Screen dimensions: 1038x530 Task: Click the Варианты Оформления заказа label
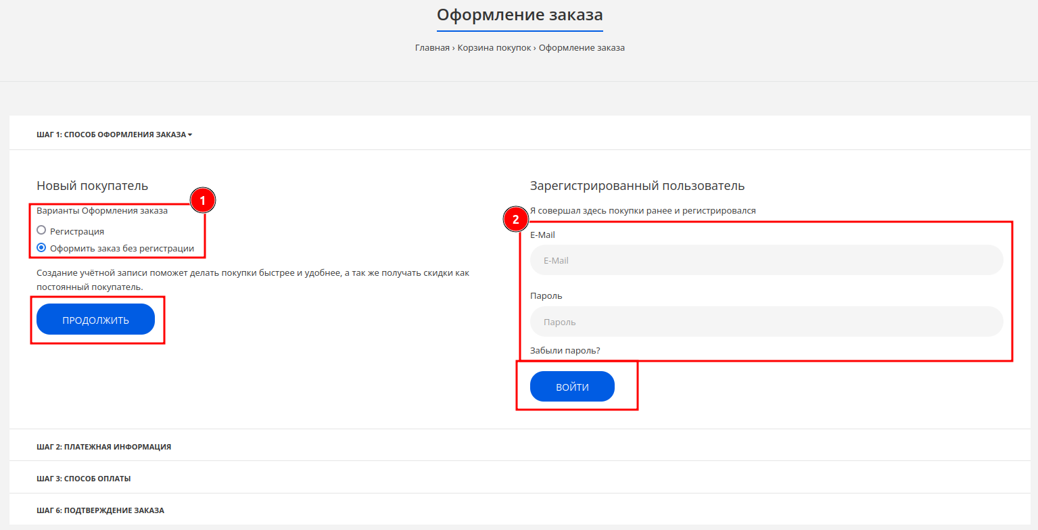[x=102, y=210]
